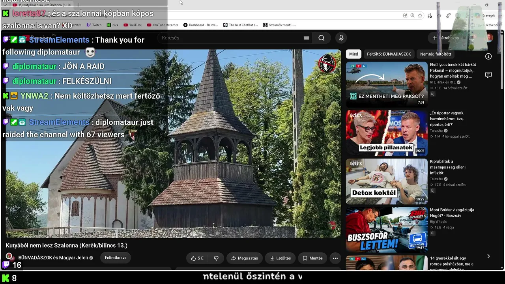Click the Feliratkozva subscription button
Image resolution: width=505 pixels, height=284 pixels.
116,258
